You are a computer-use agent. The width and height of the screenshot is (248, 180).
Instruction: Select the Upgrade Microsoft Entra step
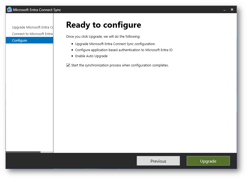click(x=32, y=27)
